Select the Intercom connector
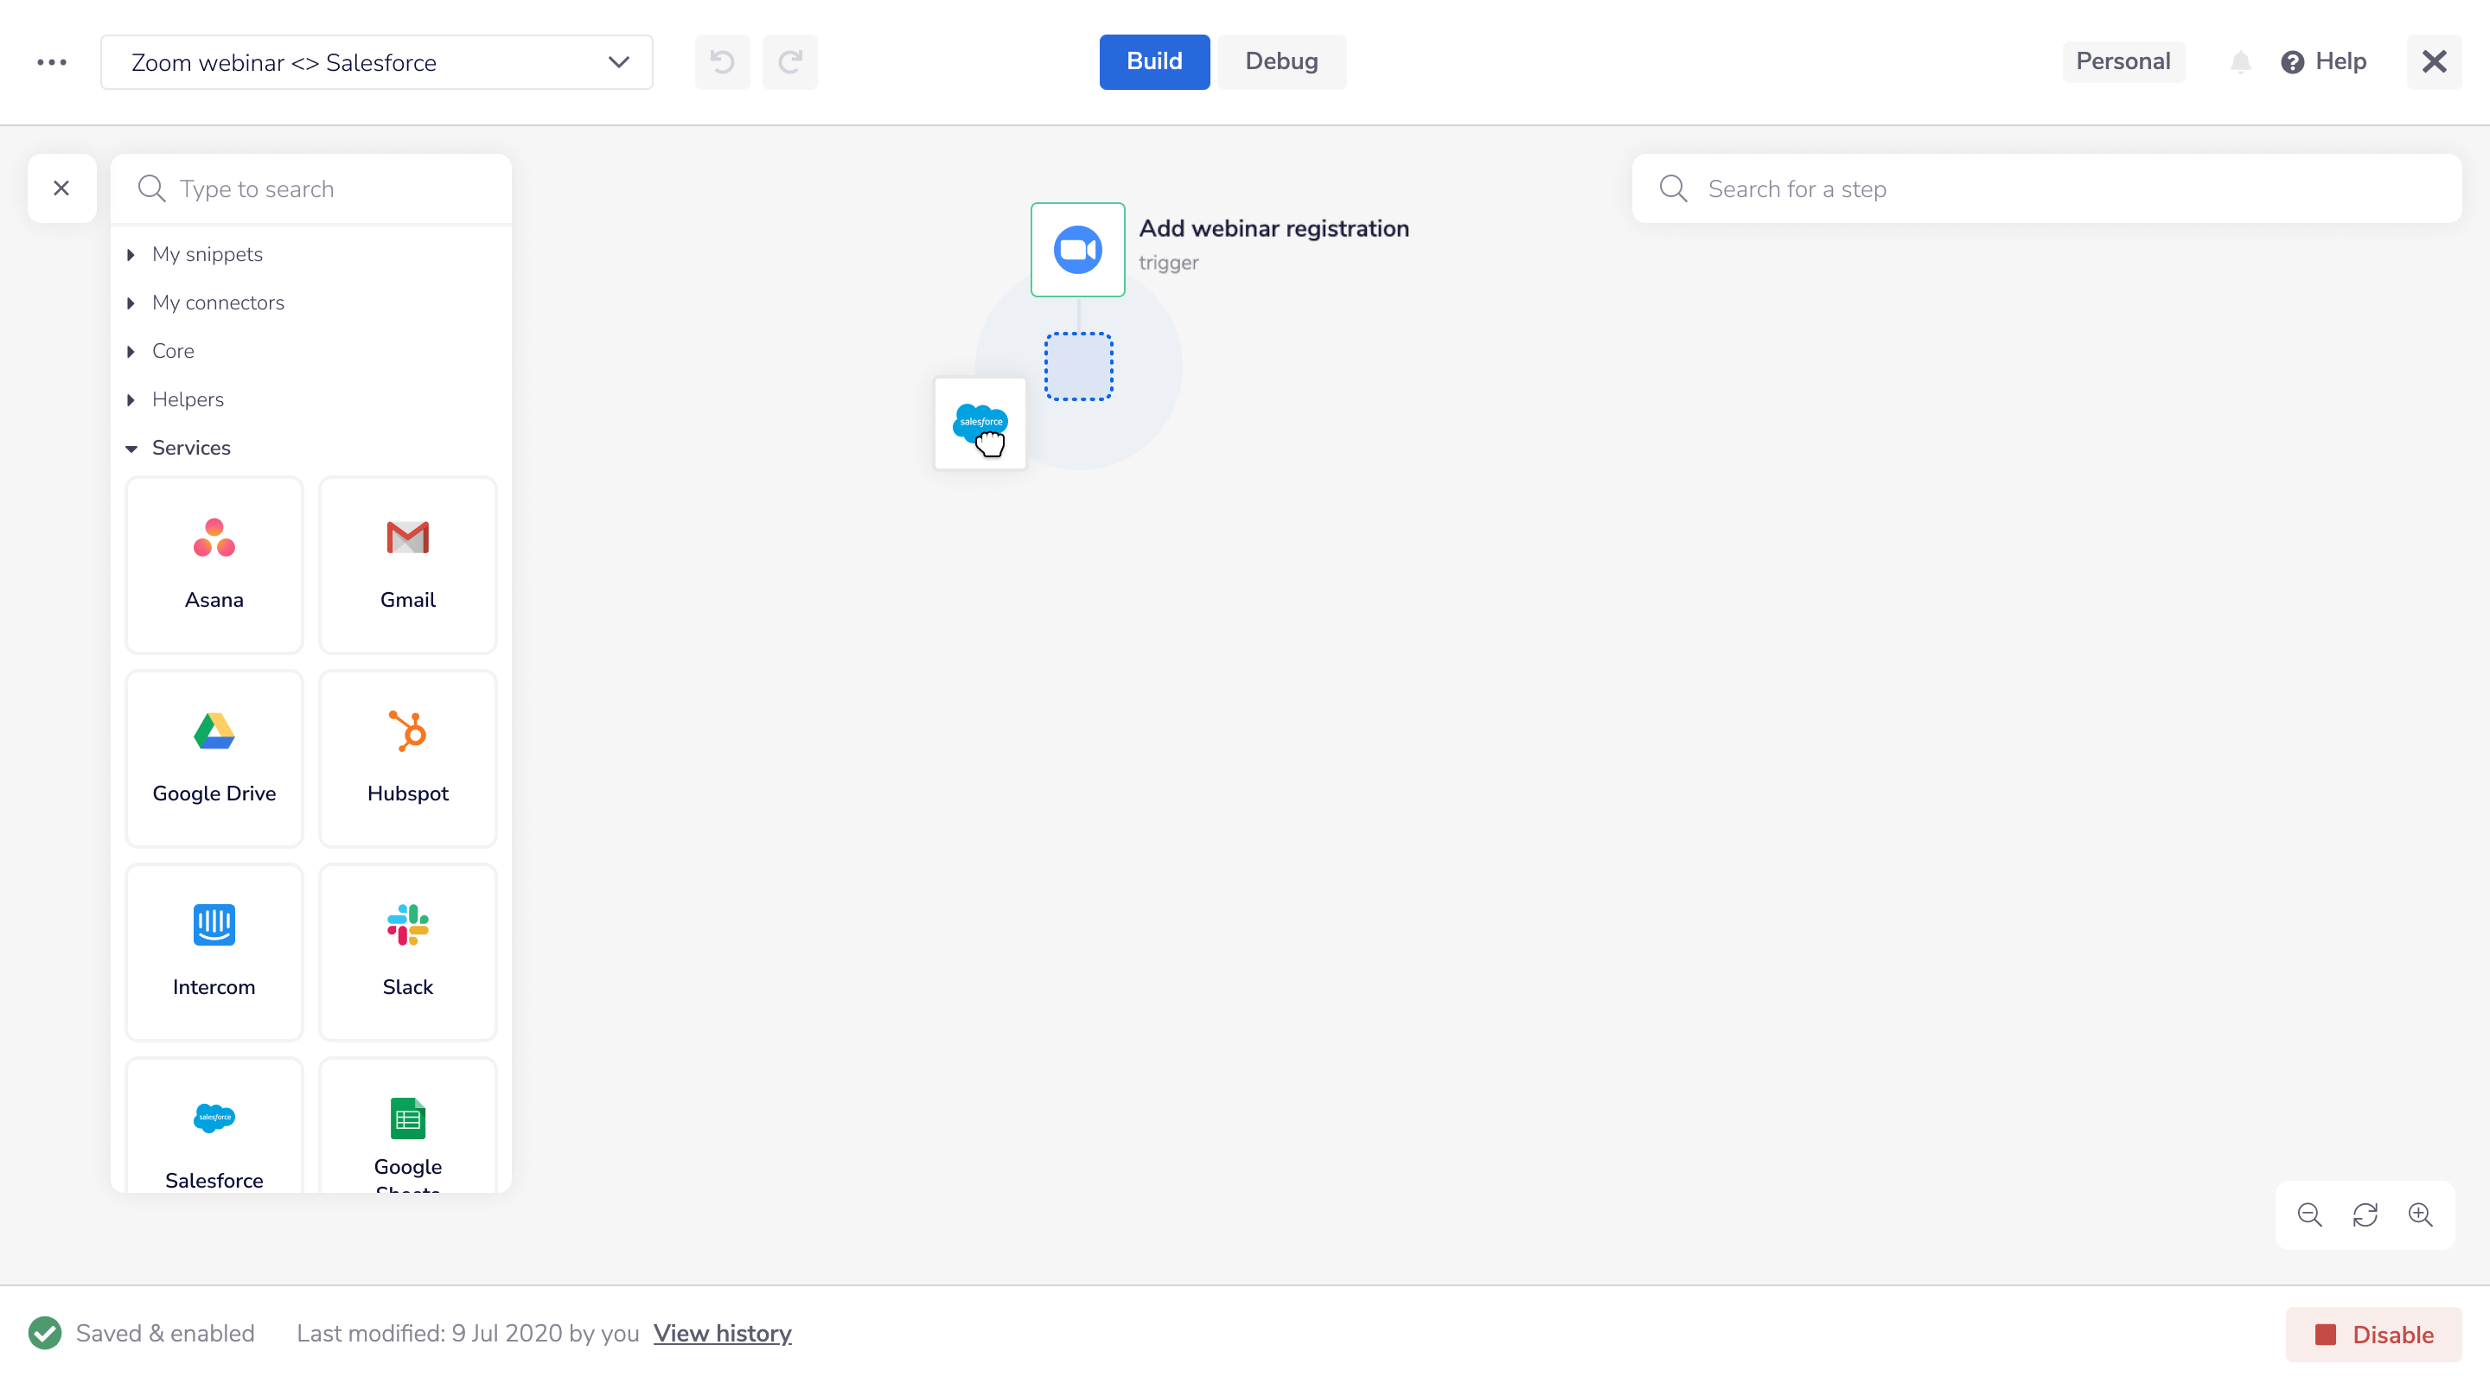2490x1383 pixels. 214,952
